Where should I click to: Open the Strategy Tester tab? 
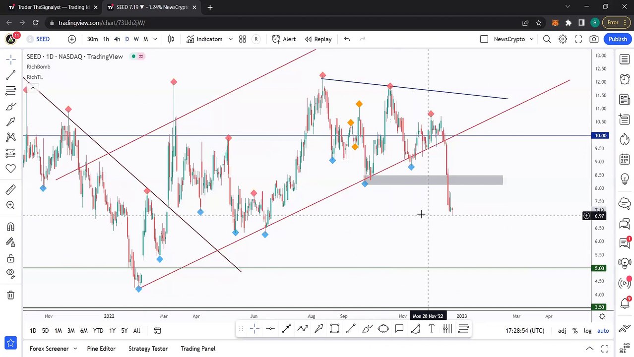[148, 349]
